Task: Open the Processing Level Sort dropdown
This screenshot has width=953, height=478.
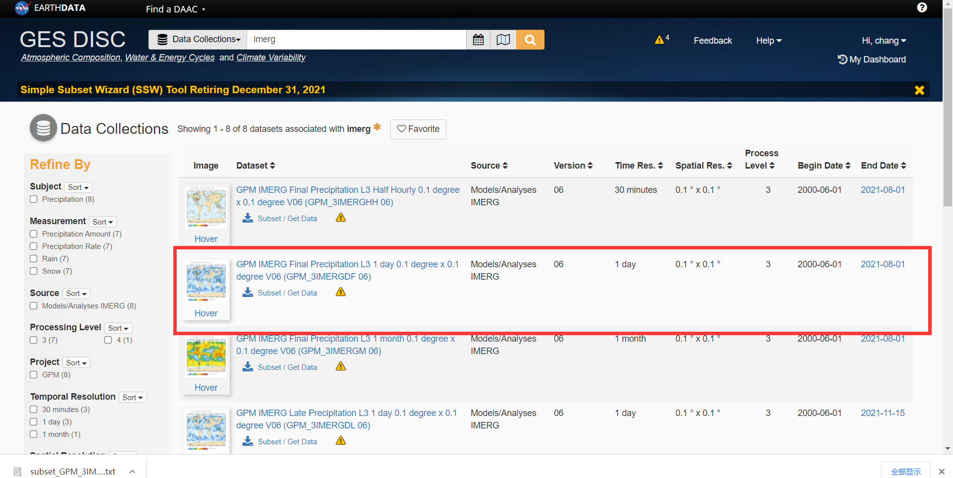Action: [x=119, y=328]
